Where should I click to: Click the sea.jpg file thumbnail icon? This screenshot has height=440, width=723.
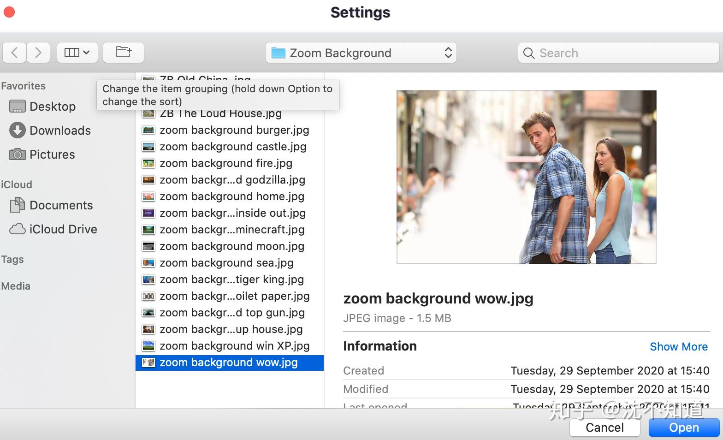pyautogui.click(x=148, y=263)
